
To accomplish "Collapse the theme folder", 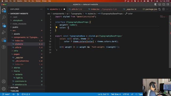I will 17,71.
